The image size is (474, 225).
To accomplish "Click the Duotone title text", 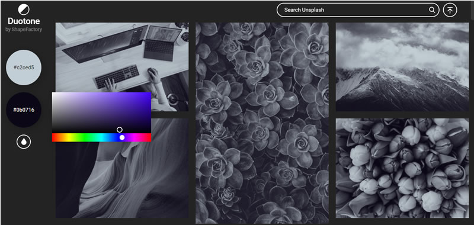I will [x=24, y=21].
